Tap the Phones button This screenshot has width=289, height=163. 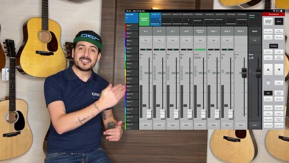click(268, 99)
